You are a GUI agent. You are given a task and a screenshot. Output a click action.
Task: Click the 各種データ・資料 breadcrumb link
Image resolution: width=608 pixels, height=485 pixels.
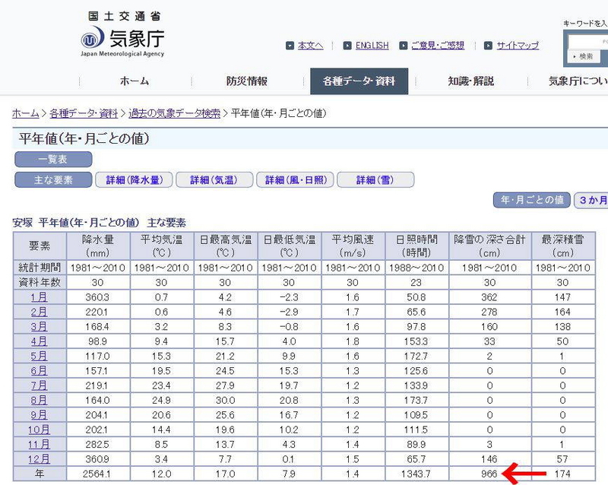84,114
